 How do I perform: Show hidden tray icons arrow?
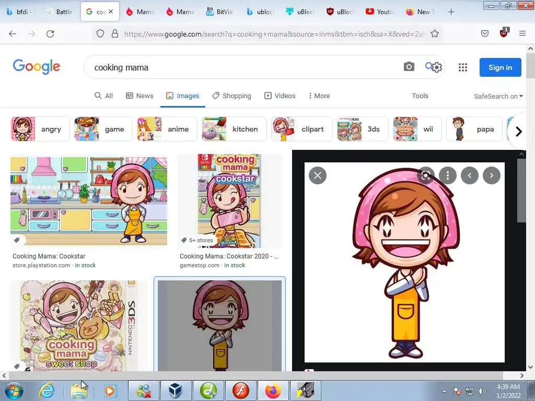click(444, 392)
